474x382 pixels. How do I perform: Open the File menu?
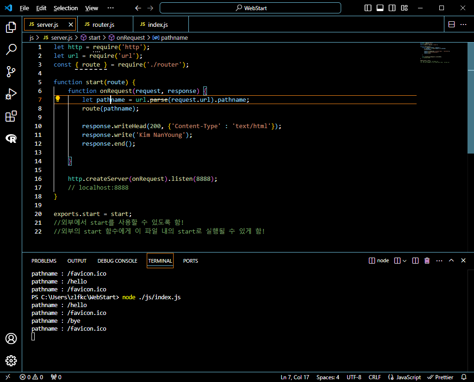[24, 8]
